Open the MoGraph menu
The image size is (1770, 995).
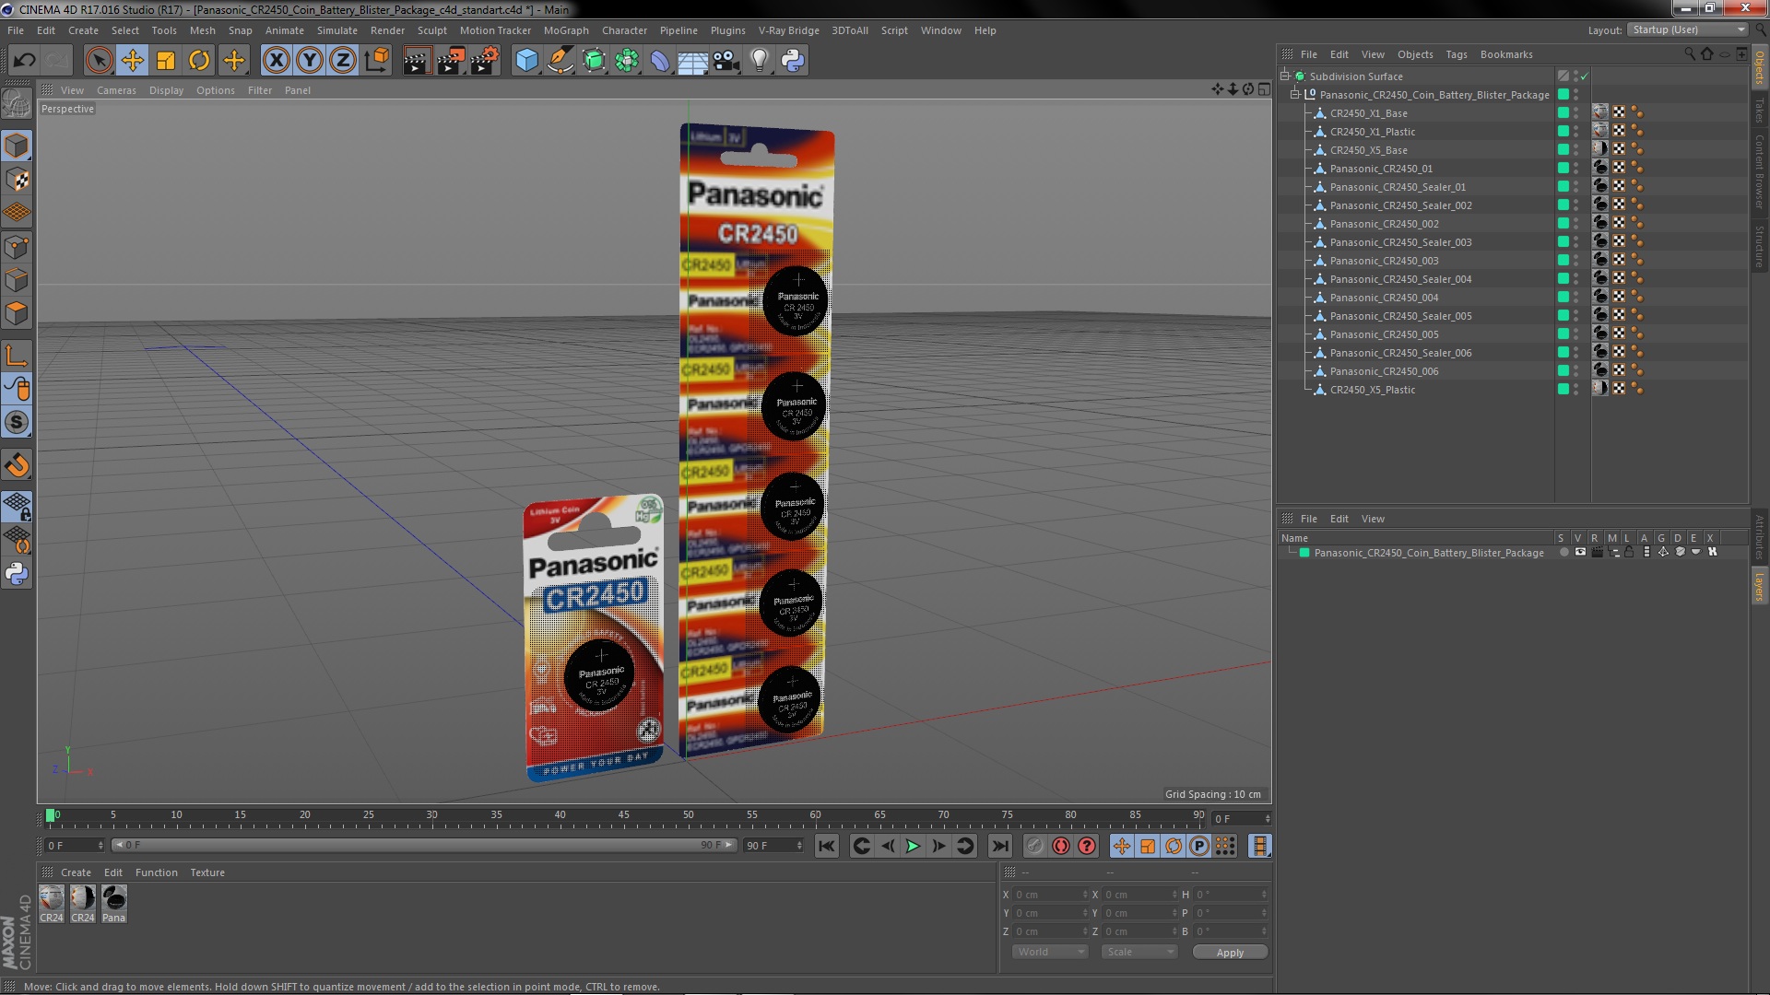[x=566, y=30]
